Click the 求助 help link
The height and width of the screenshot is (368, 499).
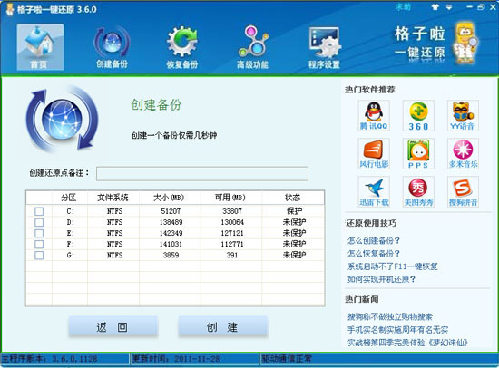[403, 6]
